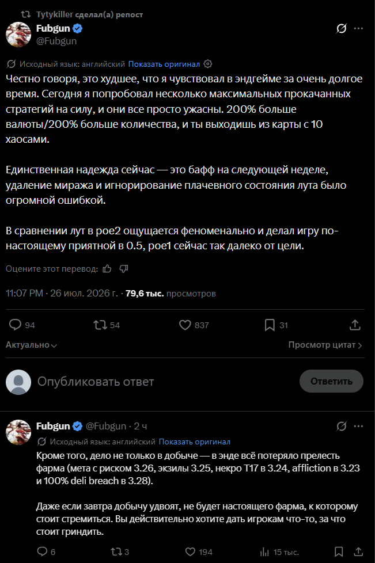Image resolution: width=375 pixels, height=563 pixels.
Task: Open three-dot menu on reply post
Action: click(358, 426)
